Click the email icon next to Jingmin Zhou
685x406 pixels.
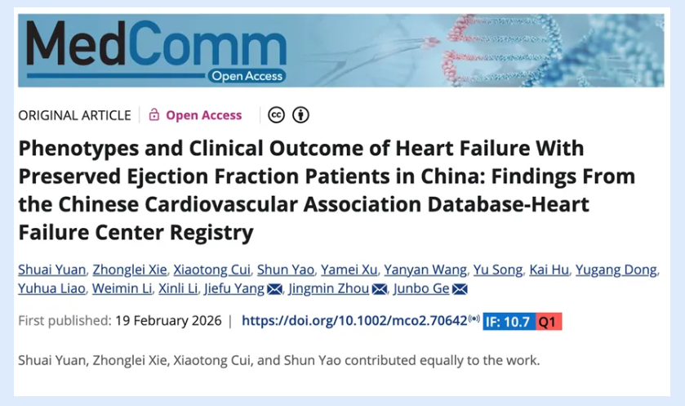click(380, 289)
